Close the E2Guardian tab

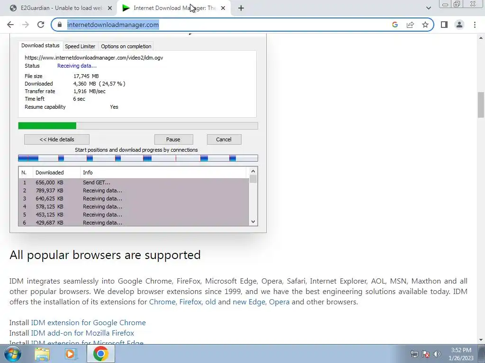pos(110,8)
